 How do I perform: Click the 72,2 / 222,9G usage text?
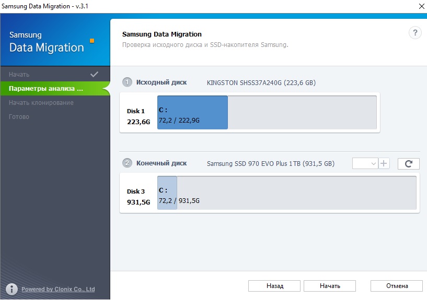179,121
